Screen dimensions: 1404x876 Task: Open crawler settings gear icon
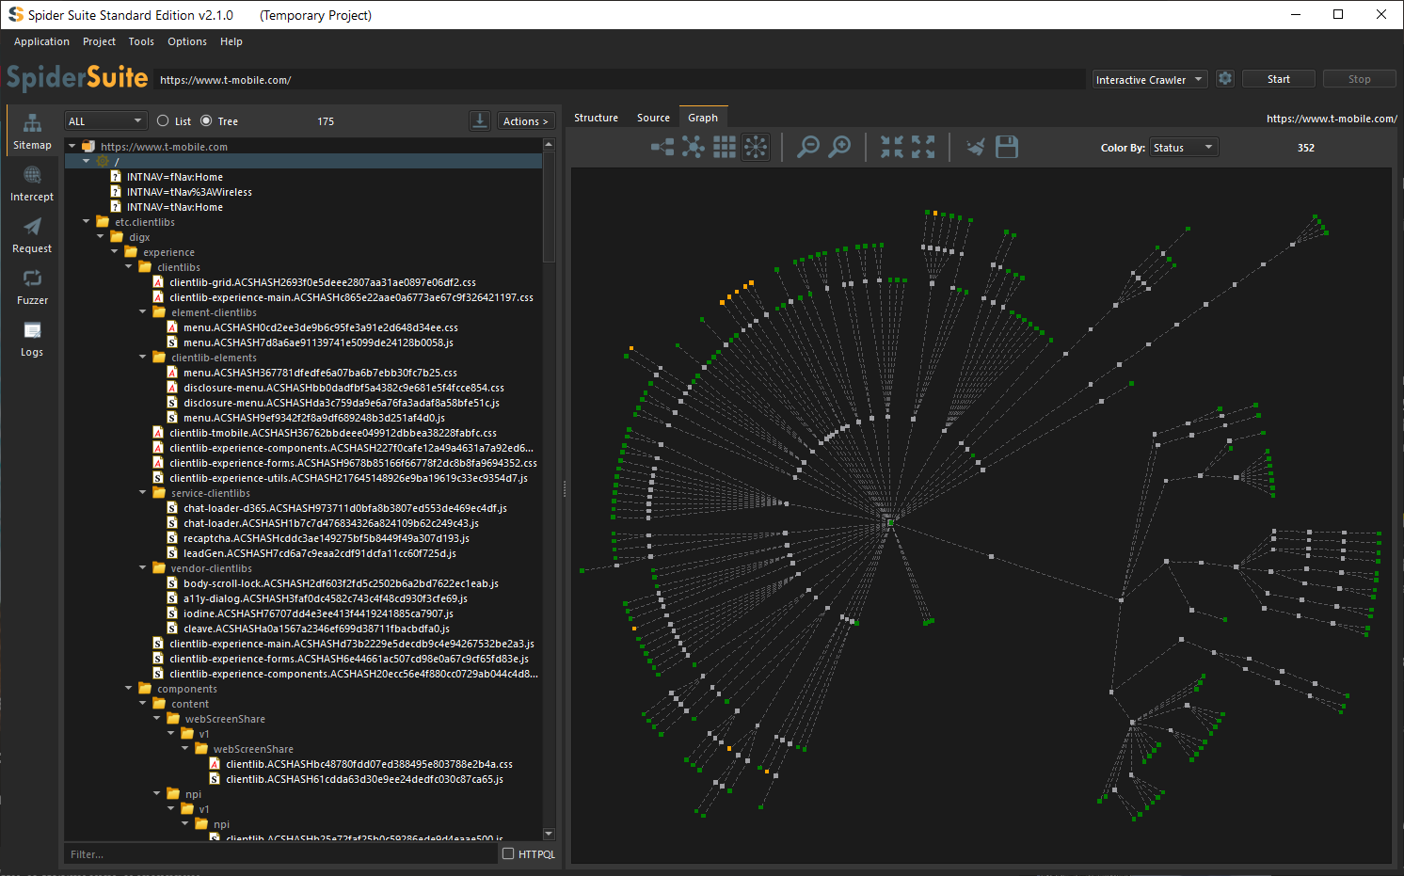click(1225, 79)
